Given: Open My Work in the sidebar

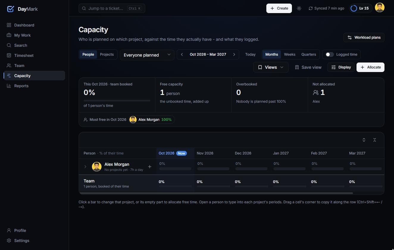Looking at the screenshot, I should tap(34, 35).
